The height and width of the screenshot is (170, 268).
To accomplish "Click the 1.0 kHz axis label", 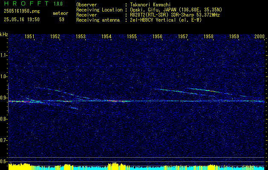I will (4, 77).
